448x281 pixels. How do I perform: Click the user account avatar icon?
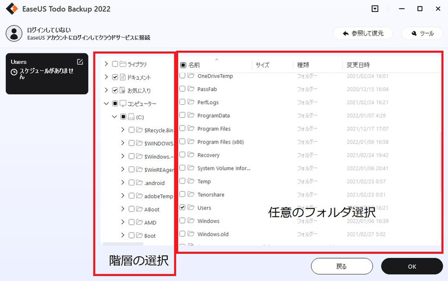[14, 33]
